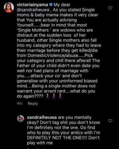
Task: Open sandraiheuwa's small profile avatar
Action: tap(20, 119)
